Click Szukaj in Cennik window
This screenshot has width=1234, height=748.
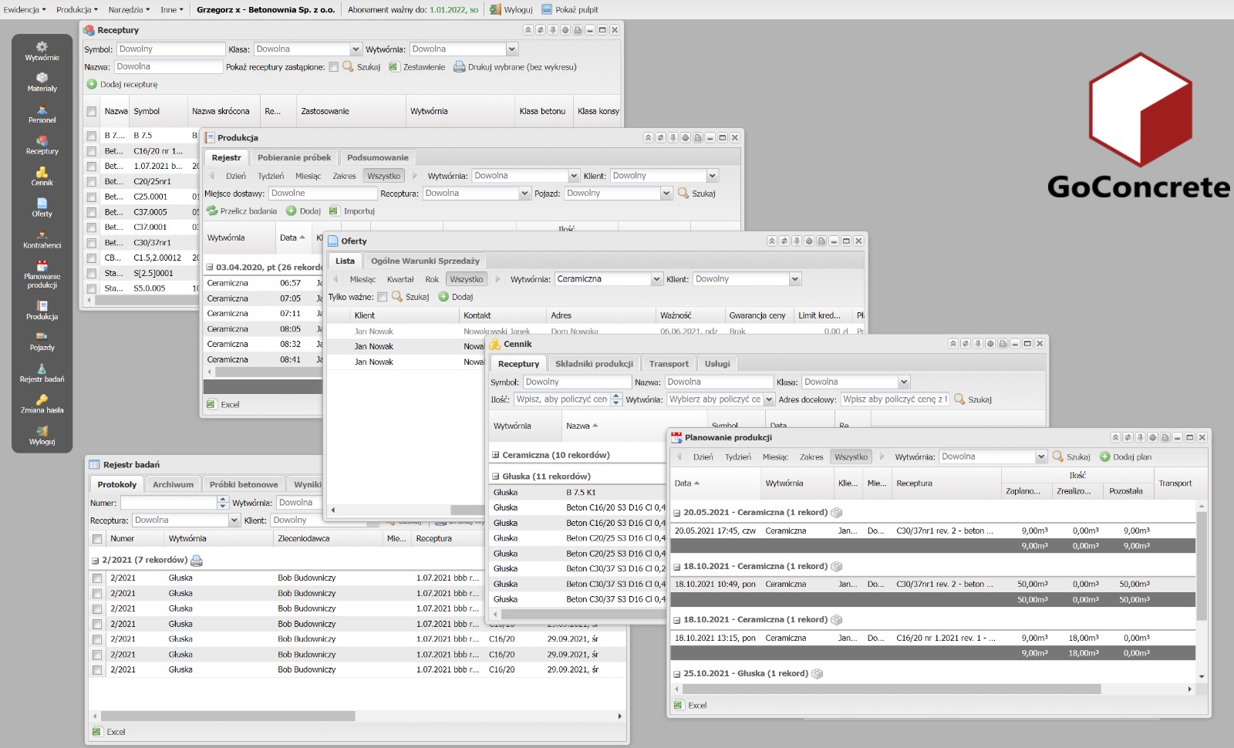click(973, 399)
